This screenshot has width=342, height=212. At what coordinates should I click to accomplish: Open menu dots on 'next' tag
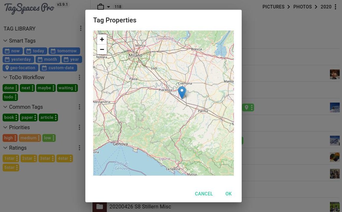click(x=33, y=88)
